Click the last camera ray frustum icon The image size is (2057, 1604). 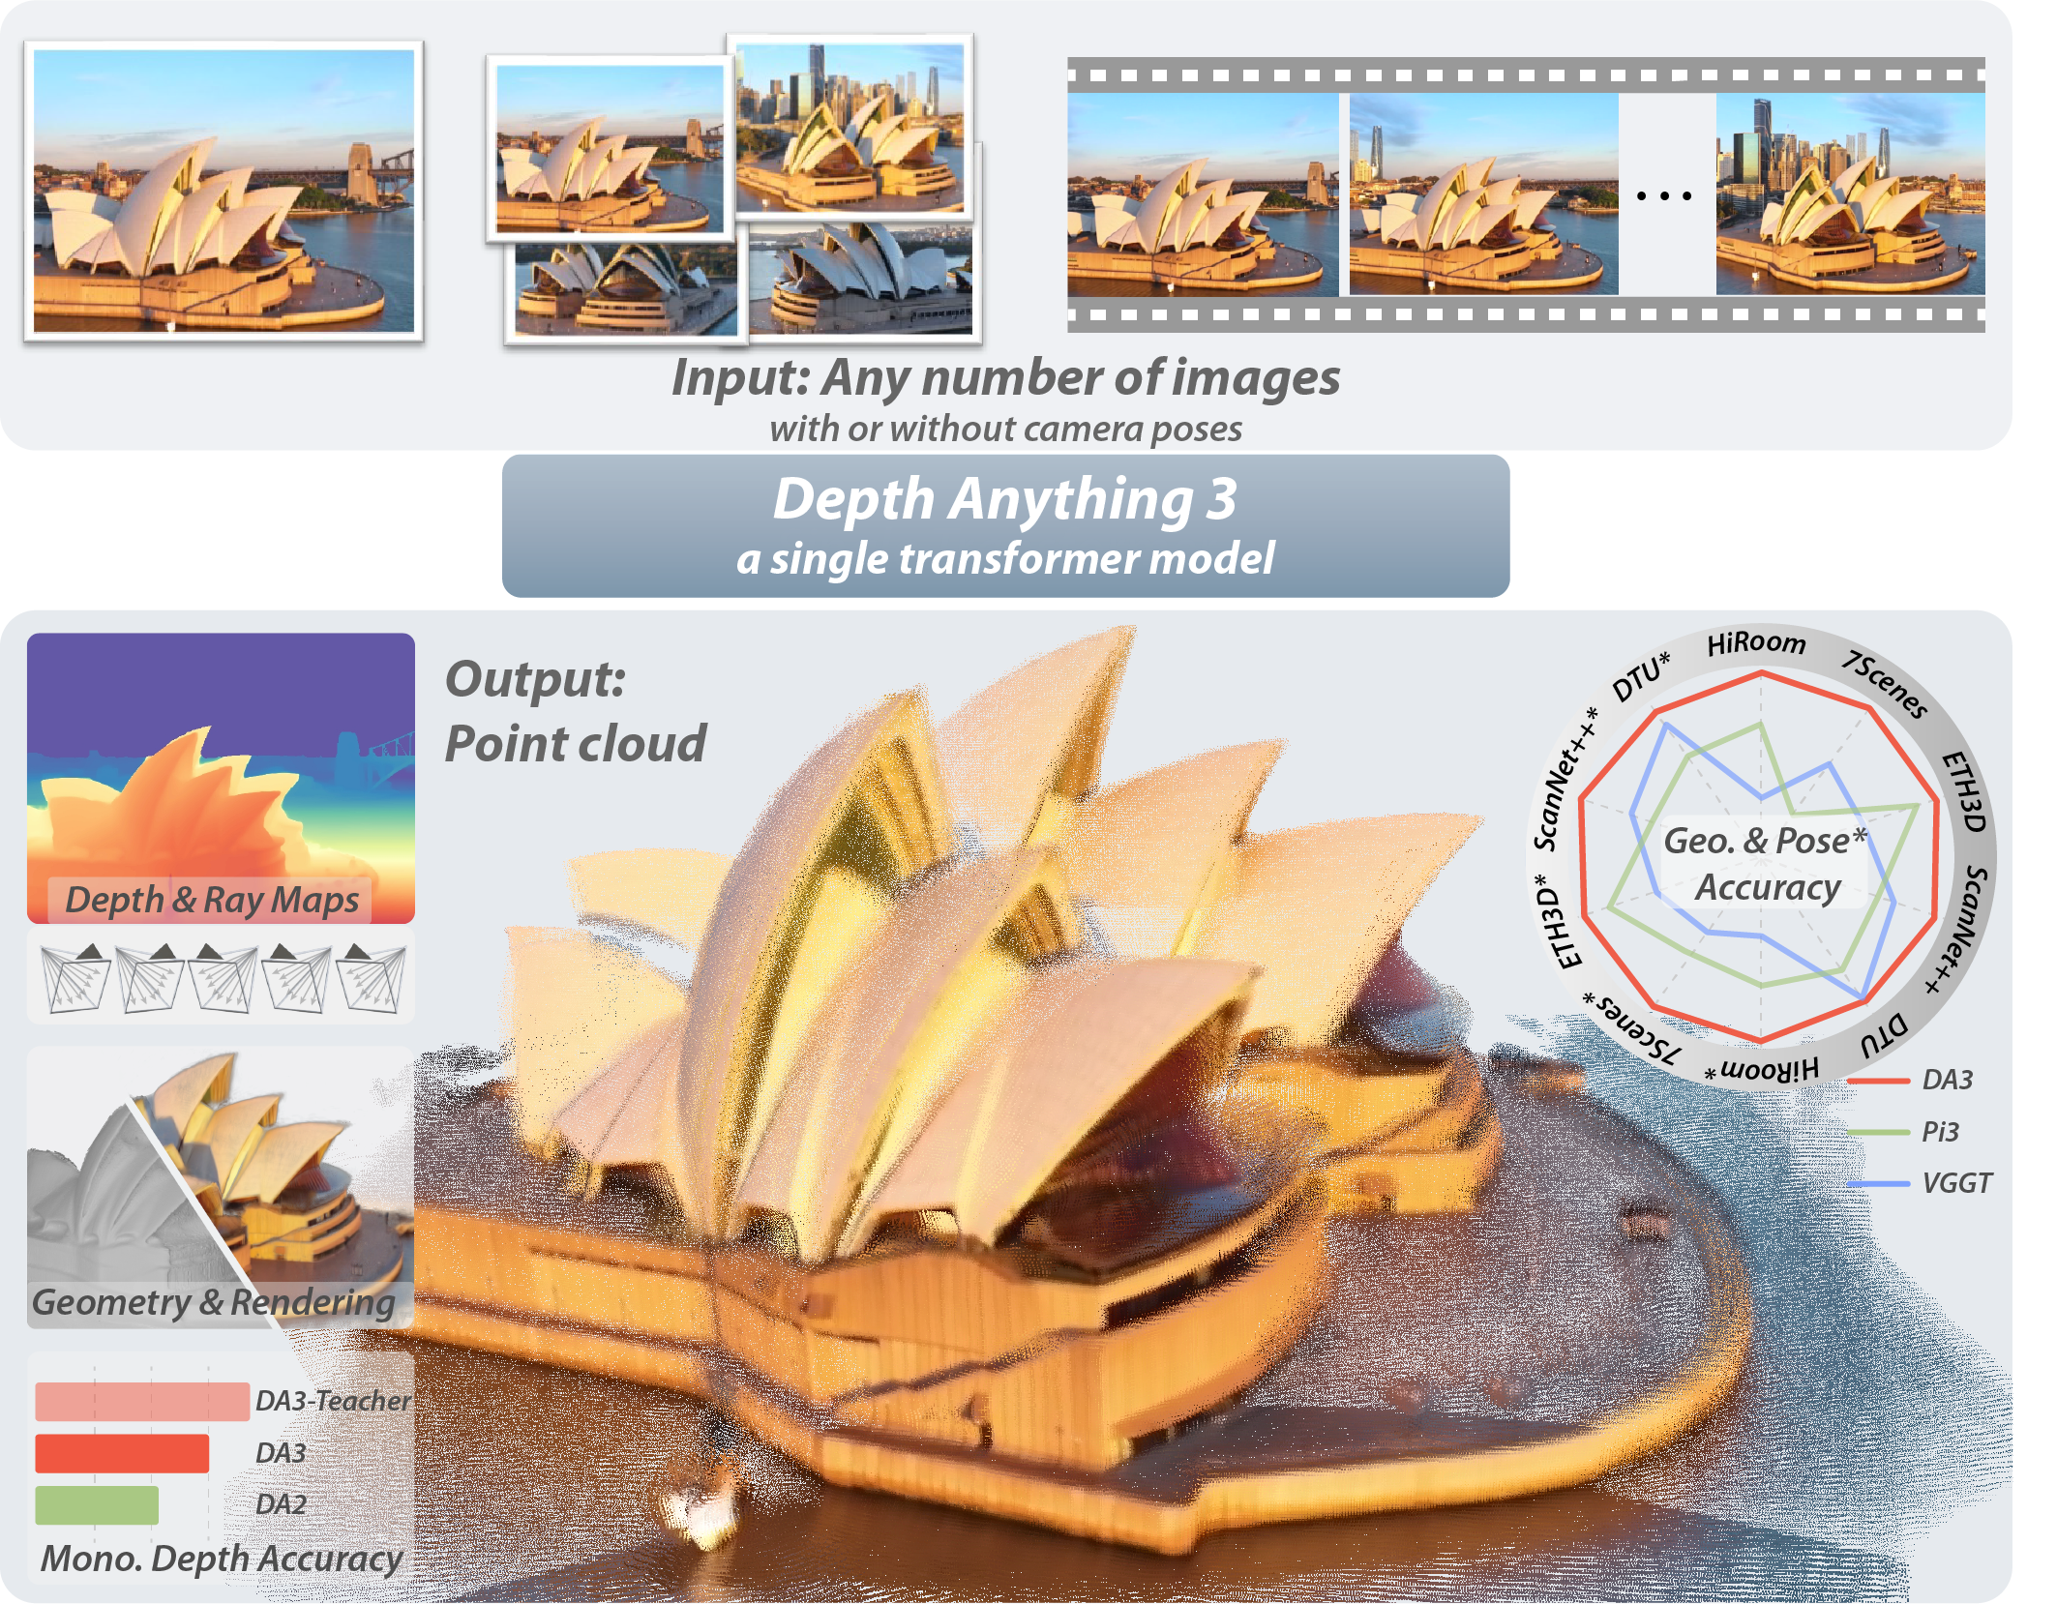click(x=370, y=977)
